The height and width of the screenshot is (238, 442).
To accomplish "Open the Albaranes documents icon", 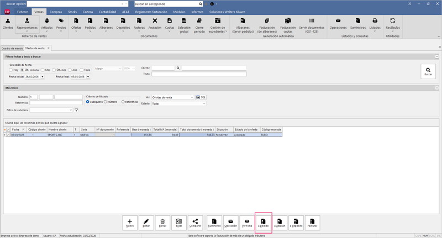I will pos(106,24).
